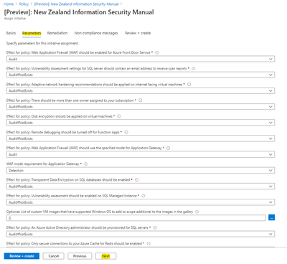Click info icon next to WAF mode requirement
This screenshot has height=264, width=287.
point(86,164)
